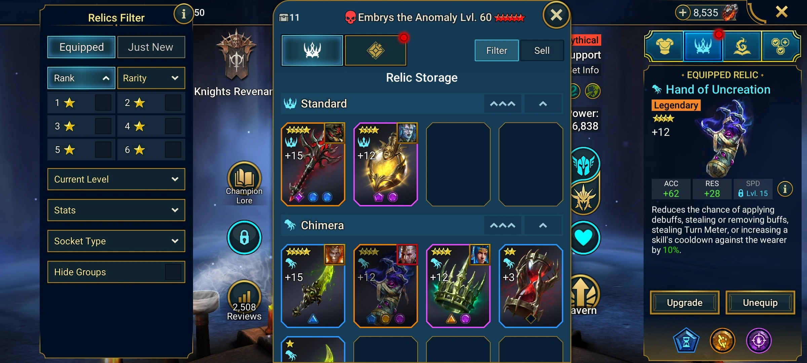Expand the Rarity dropdown
The image size is (807, 363).
point(151,78)
